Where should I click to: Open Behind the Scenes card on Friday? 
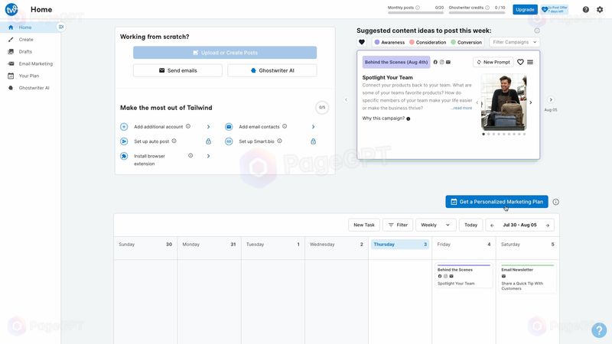(464, 276)
